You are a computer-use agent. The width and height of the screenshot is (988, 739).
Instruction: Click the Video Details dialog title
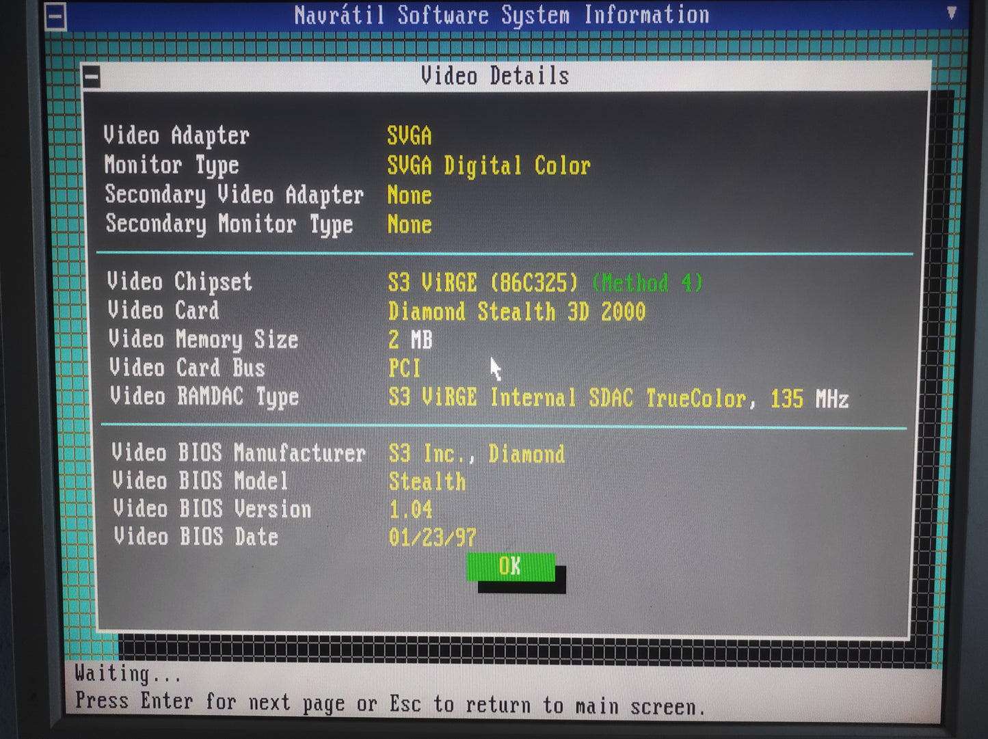point(495,76)
